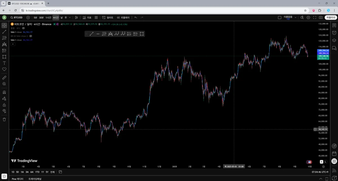Screen dimensions: 338x181
Task: Start 리플레이 bar replay
Action: (x=123, y=17)
